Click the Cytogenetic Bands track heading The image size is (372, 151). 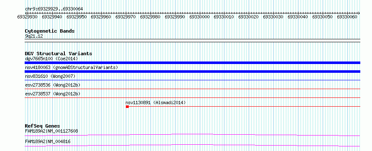[50, 31]
